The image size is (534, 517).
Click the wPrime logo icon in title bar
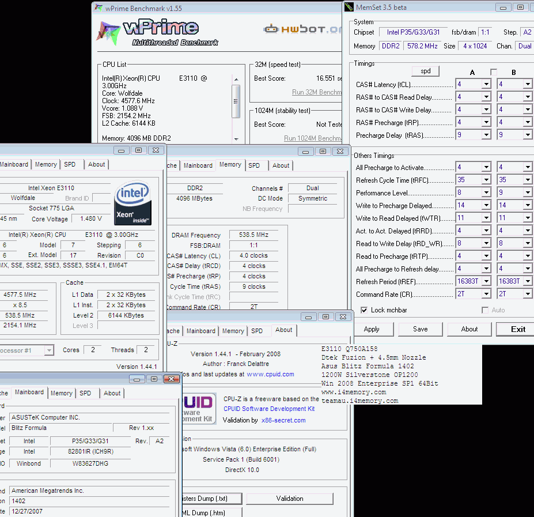(x=99, y=7)
